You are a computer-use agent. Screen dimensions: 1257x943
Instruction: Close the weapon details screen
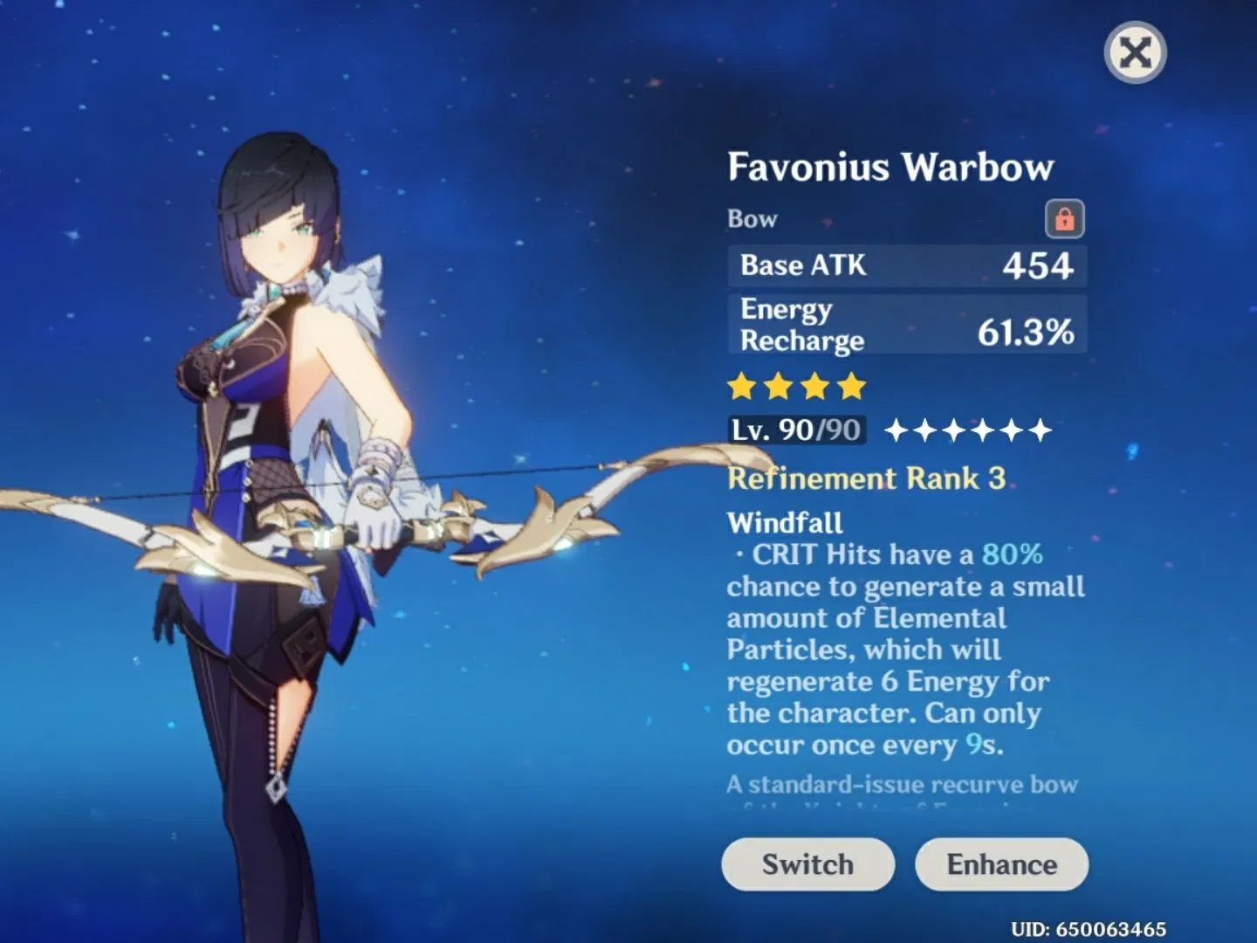click(1135, 53)
